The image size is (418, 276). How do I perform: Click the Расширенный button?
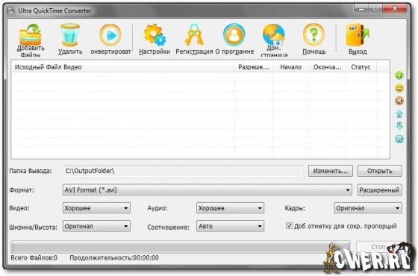coord(379,190)
